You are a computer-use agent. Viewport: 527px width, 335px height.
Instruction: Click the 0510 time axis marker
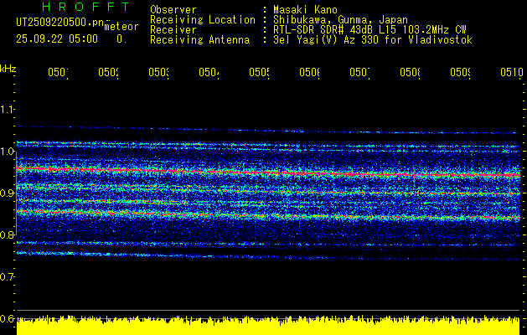pos(512,72)
